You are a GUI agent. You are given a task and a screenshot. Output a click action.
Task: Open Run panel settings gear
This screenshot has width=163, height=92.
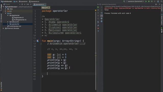coord(156,4)
